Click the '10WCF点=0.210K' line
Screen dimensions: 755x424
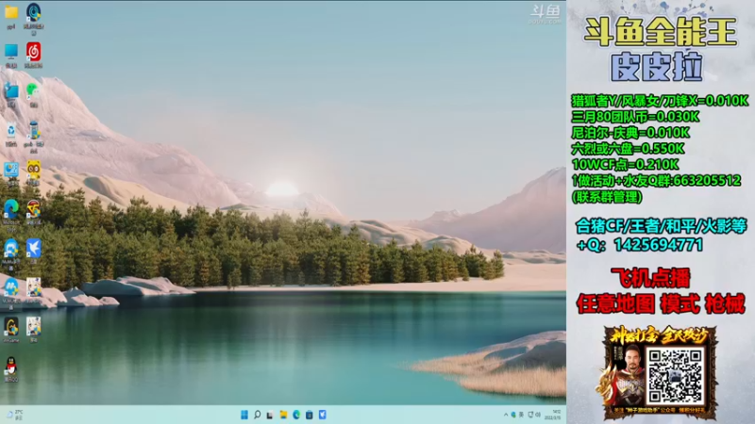tap(625, 164)
